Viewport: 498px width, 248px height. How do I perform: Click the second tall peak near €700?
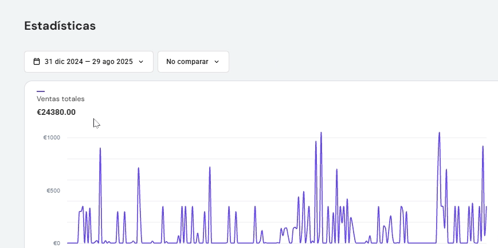pos(139,169)
